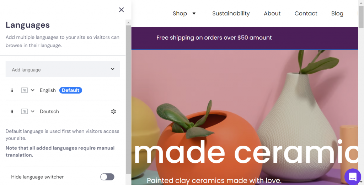
Task: Click the hidden-flag icon for Deutsch
Action: [24, 111]
